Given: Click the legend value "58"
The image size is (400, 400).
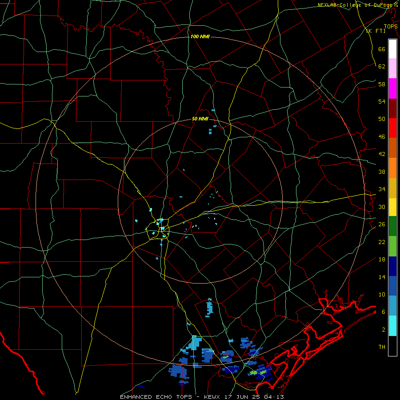Looking at the screenshot, I should pos(382,84).
